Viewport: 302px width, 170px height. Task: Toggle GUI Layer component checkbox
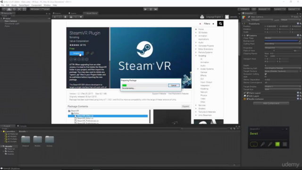pyautogui.click(x=247, y=96)
